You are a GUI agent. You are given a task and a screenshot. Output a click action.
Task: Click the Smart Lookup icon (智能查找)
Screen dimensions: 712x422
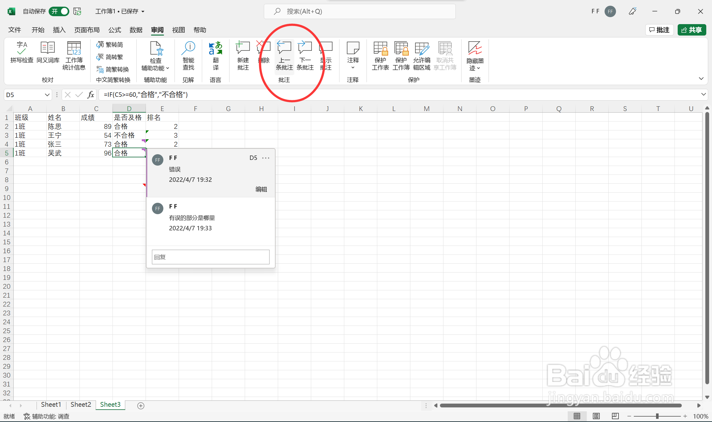(x=188, y=56)
